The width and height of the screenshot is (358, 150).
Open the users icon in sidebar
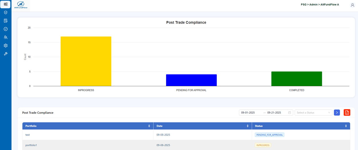5,37
